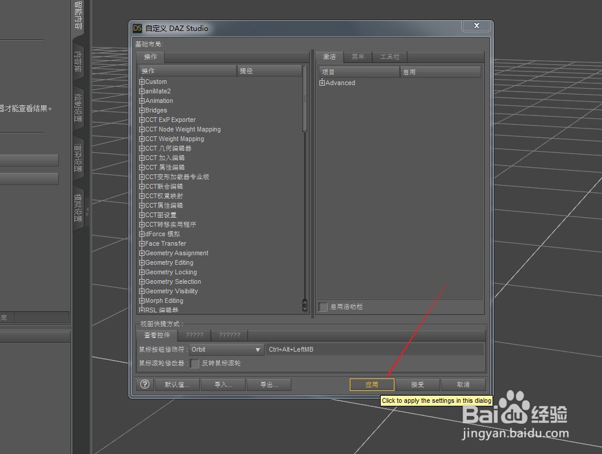This screenshot has width=602, height=454.
Task: Select the CCT转移实用程序 row
Action: point(171,224)
